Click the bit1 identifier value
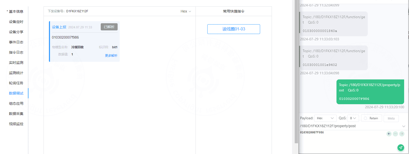Image resolution: width=409 pixels, height=154 pixels. [x=115, y=47]
